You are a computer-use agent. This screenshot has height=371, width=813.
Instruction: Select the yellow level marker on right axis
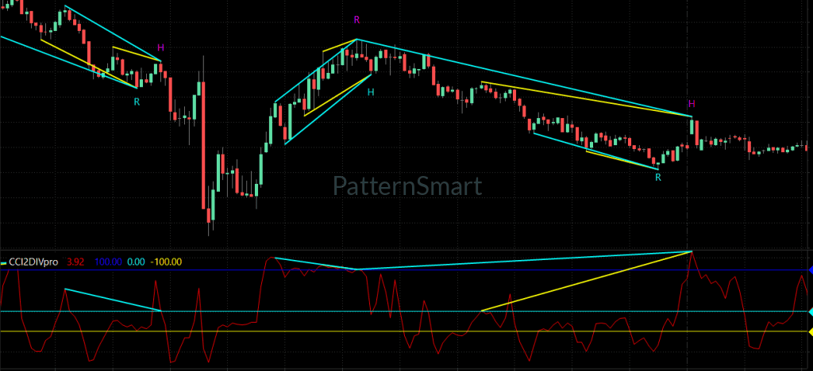[811, 331]
